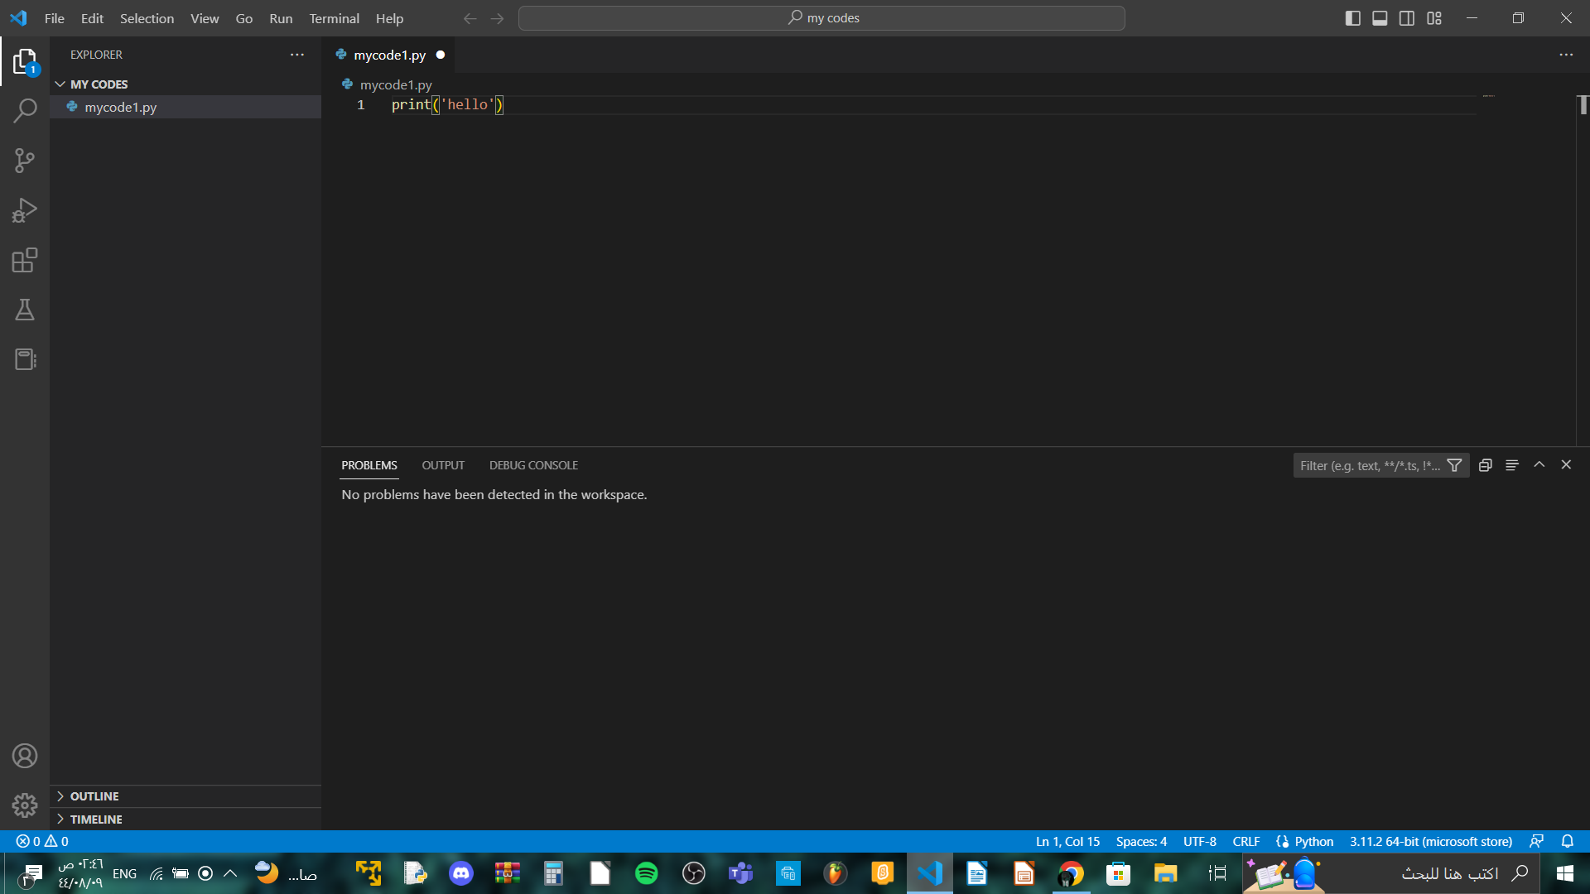Toggle the primary side bar layout icon
This screenshot has height=894, width=1590.
1353,18
